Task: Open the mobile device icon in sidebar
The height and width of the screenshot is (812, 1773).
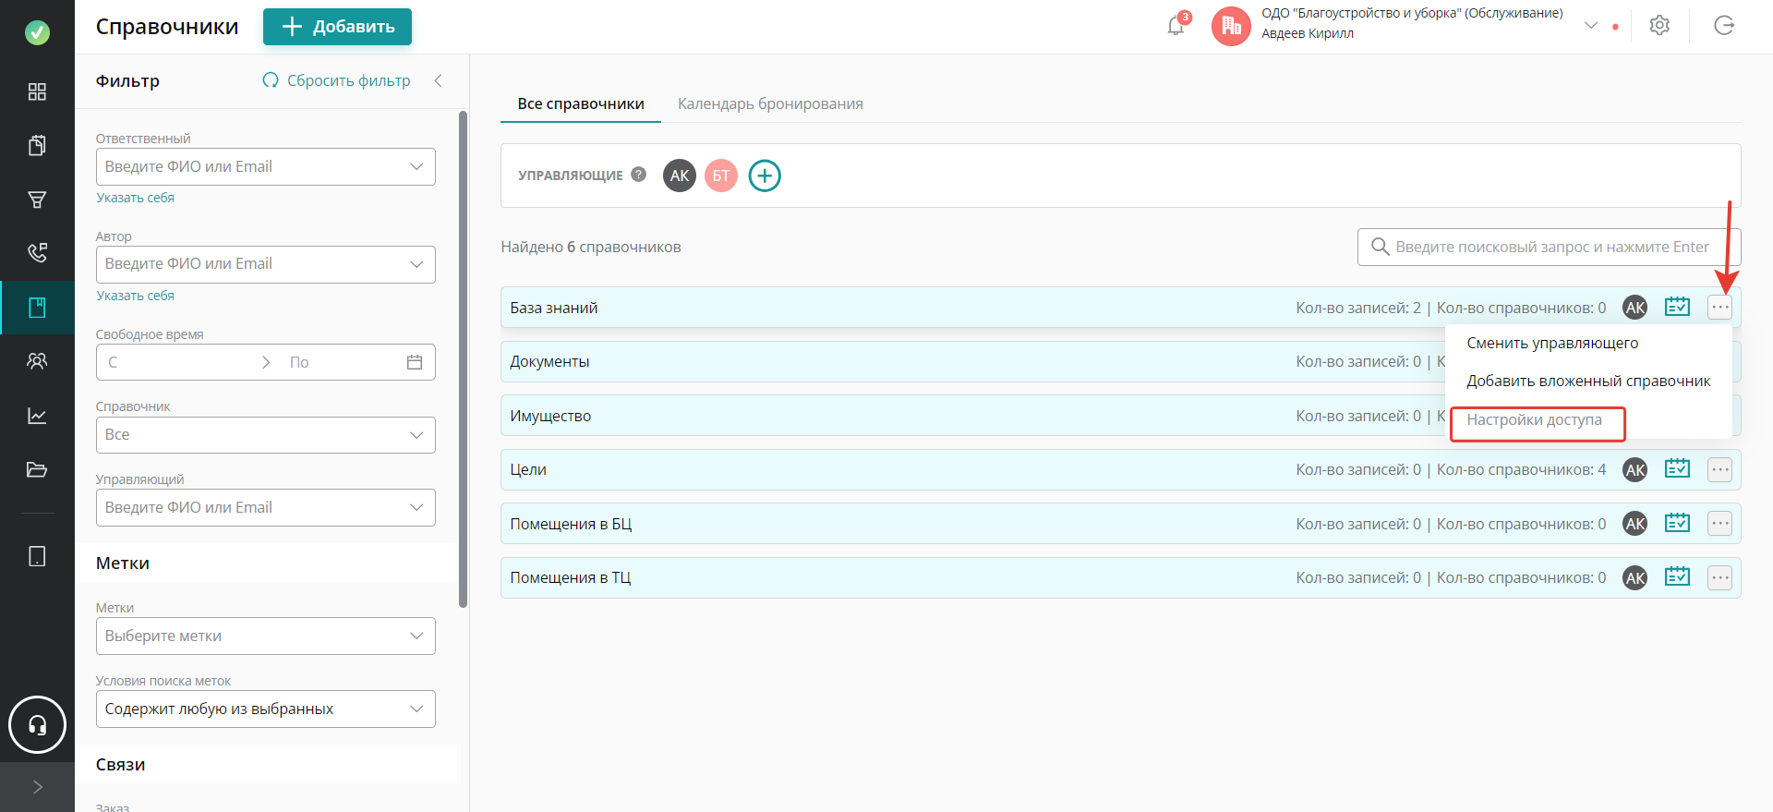Action: 37,556
